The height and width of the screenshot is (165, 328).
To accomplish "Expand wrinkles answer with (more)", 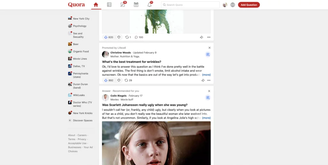I will tap(206, 75).
